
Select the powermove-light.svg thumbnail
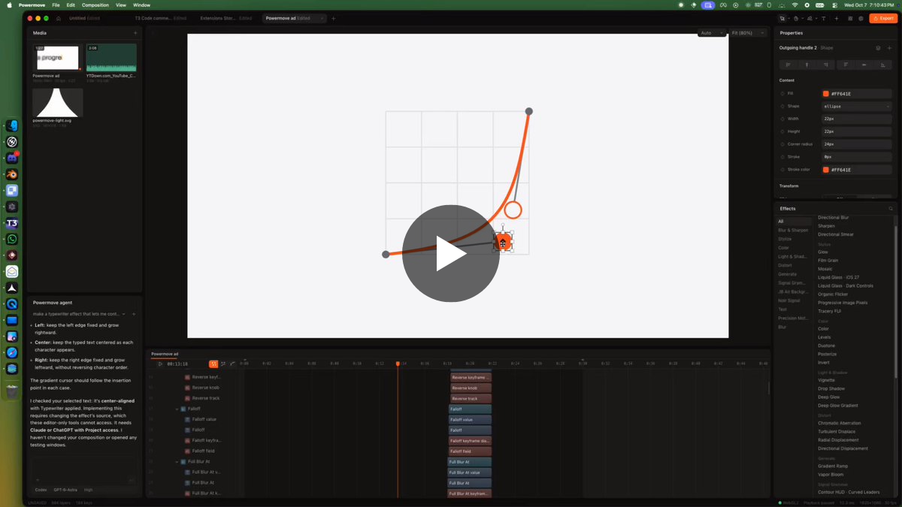(57, 102)
